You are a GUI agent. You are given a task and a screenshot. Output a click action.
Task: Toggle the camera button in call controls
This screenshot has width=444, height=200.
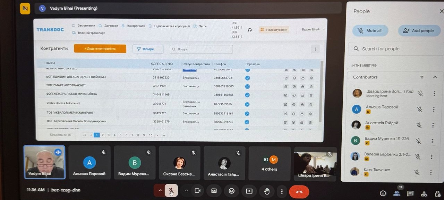point(197,191)
